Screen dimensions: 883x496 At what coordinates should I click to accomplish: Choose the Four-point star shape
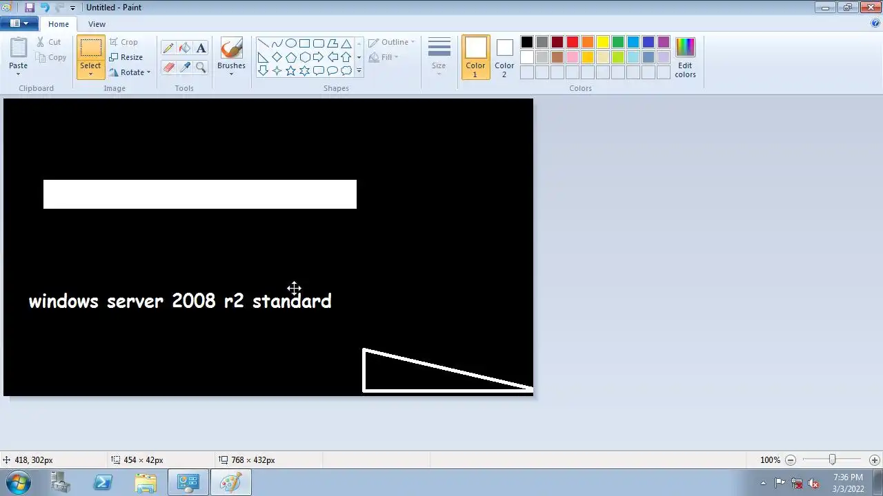pyautogui.click(x=277, y=70)
